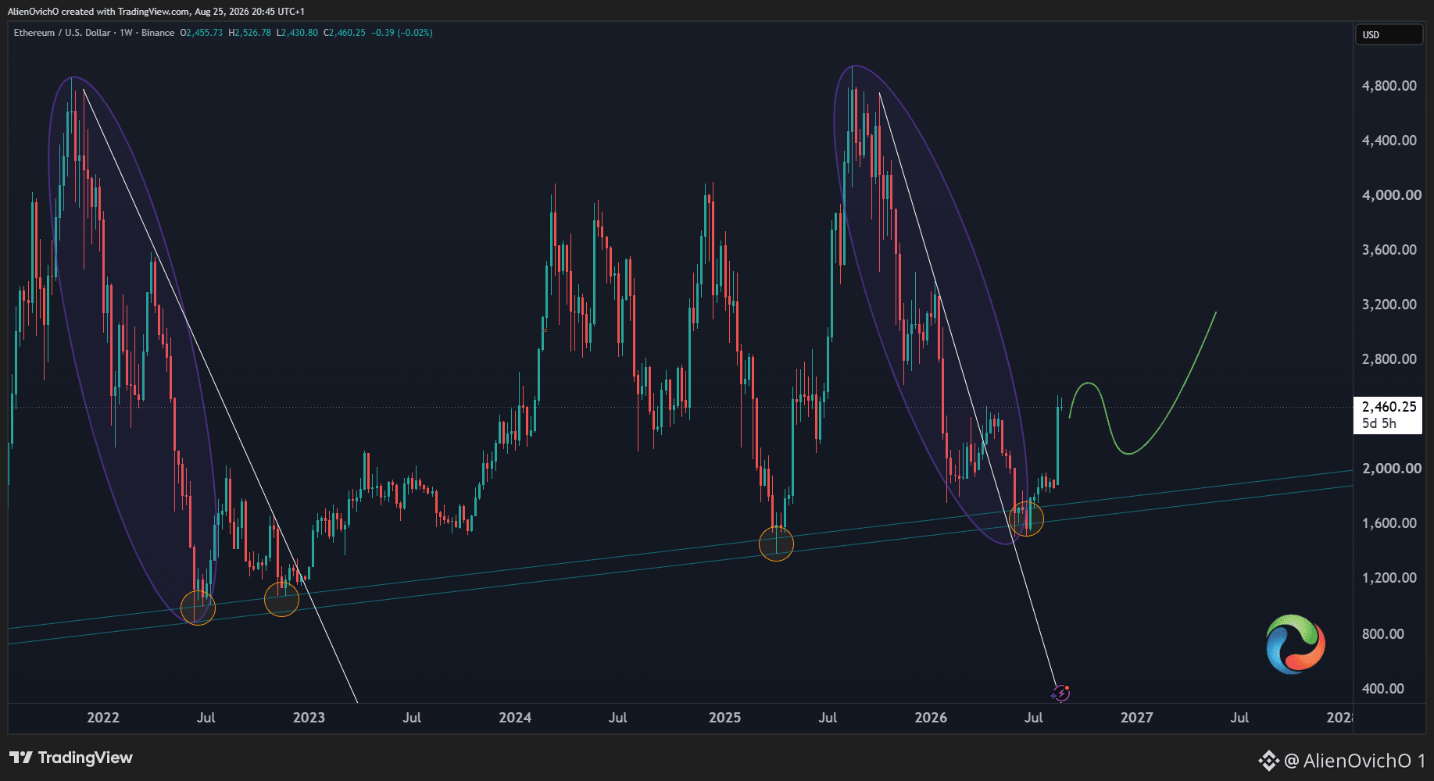
Task: Click the lightning event marker icon
Action: click(1060, 692)
